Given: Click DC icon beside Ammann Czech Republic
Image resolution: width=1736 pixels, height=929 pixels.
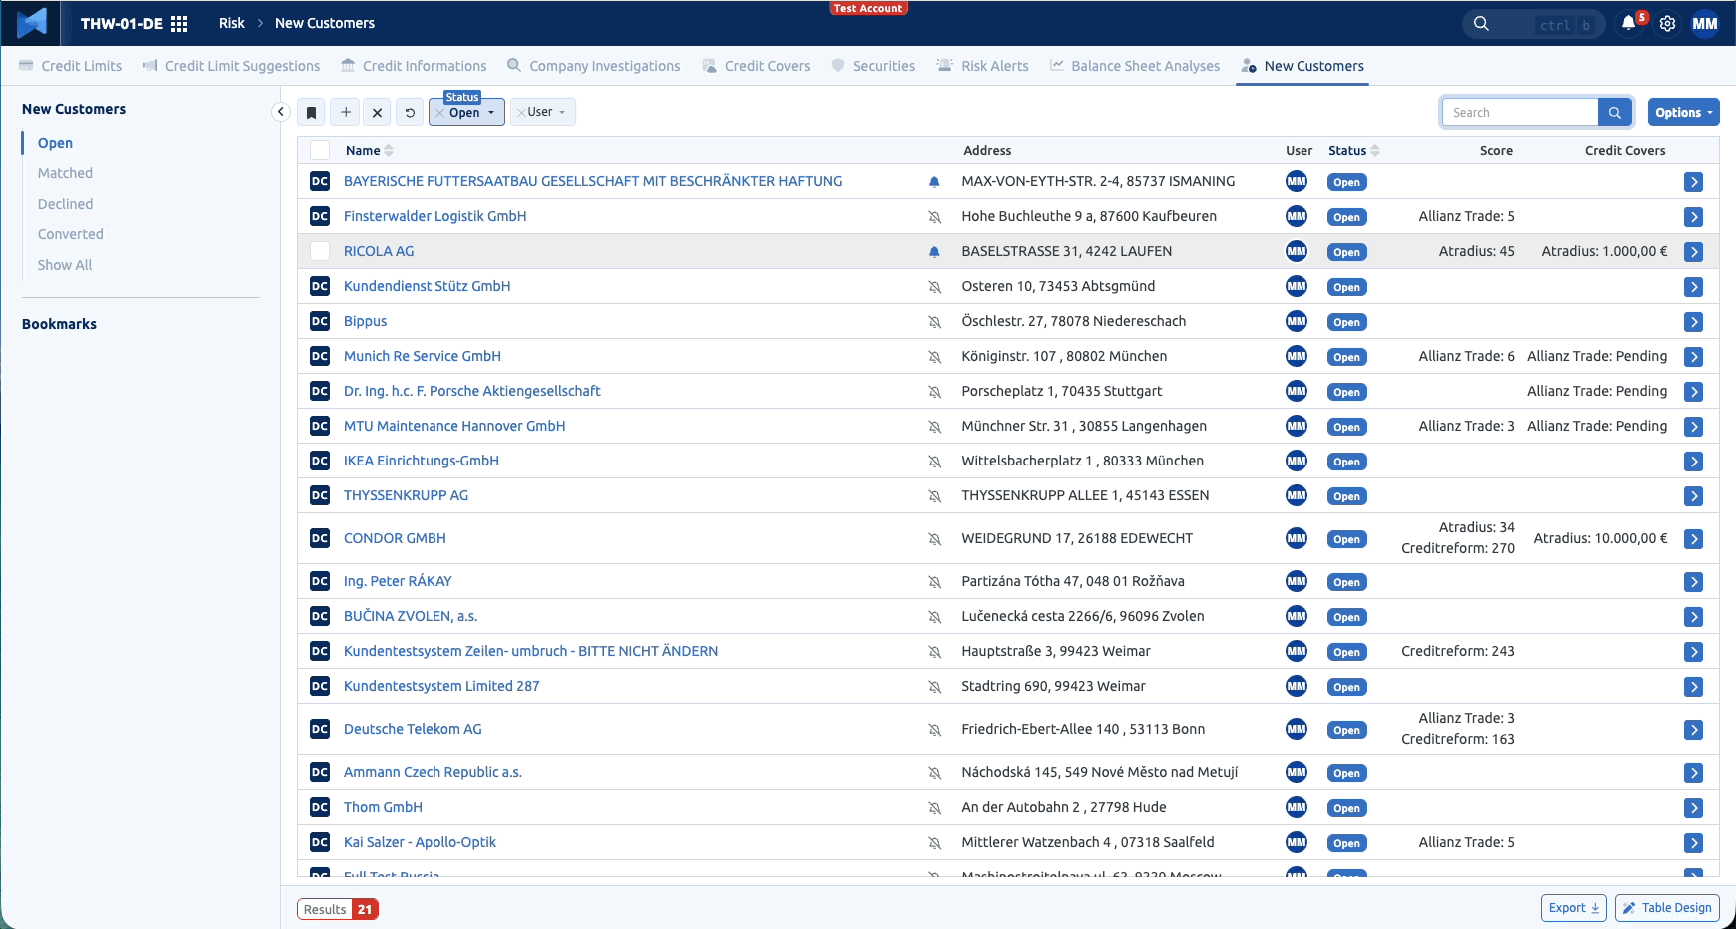Looking at the screenshot, I should [320, 772].
